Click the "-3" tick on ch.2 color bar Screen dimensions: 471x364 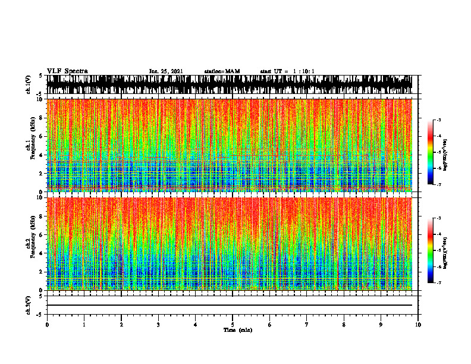click(x=439, y=218)
